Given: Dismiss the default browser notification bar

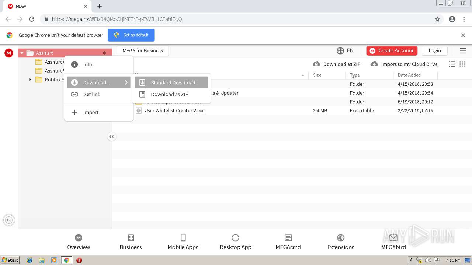Looking at the screenshot, I should [463, 35].
